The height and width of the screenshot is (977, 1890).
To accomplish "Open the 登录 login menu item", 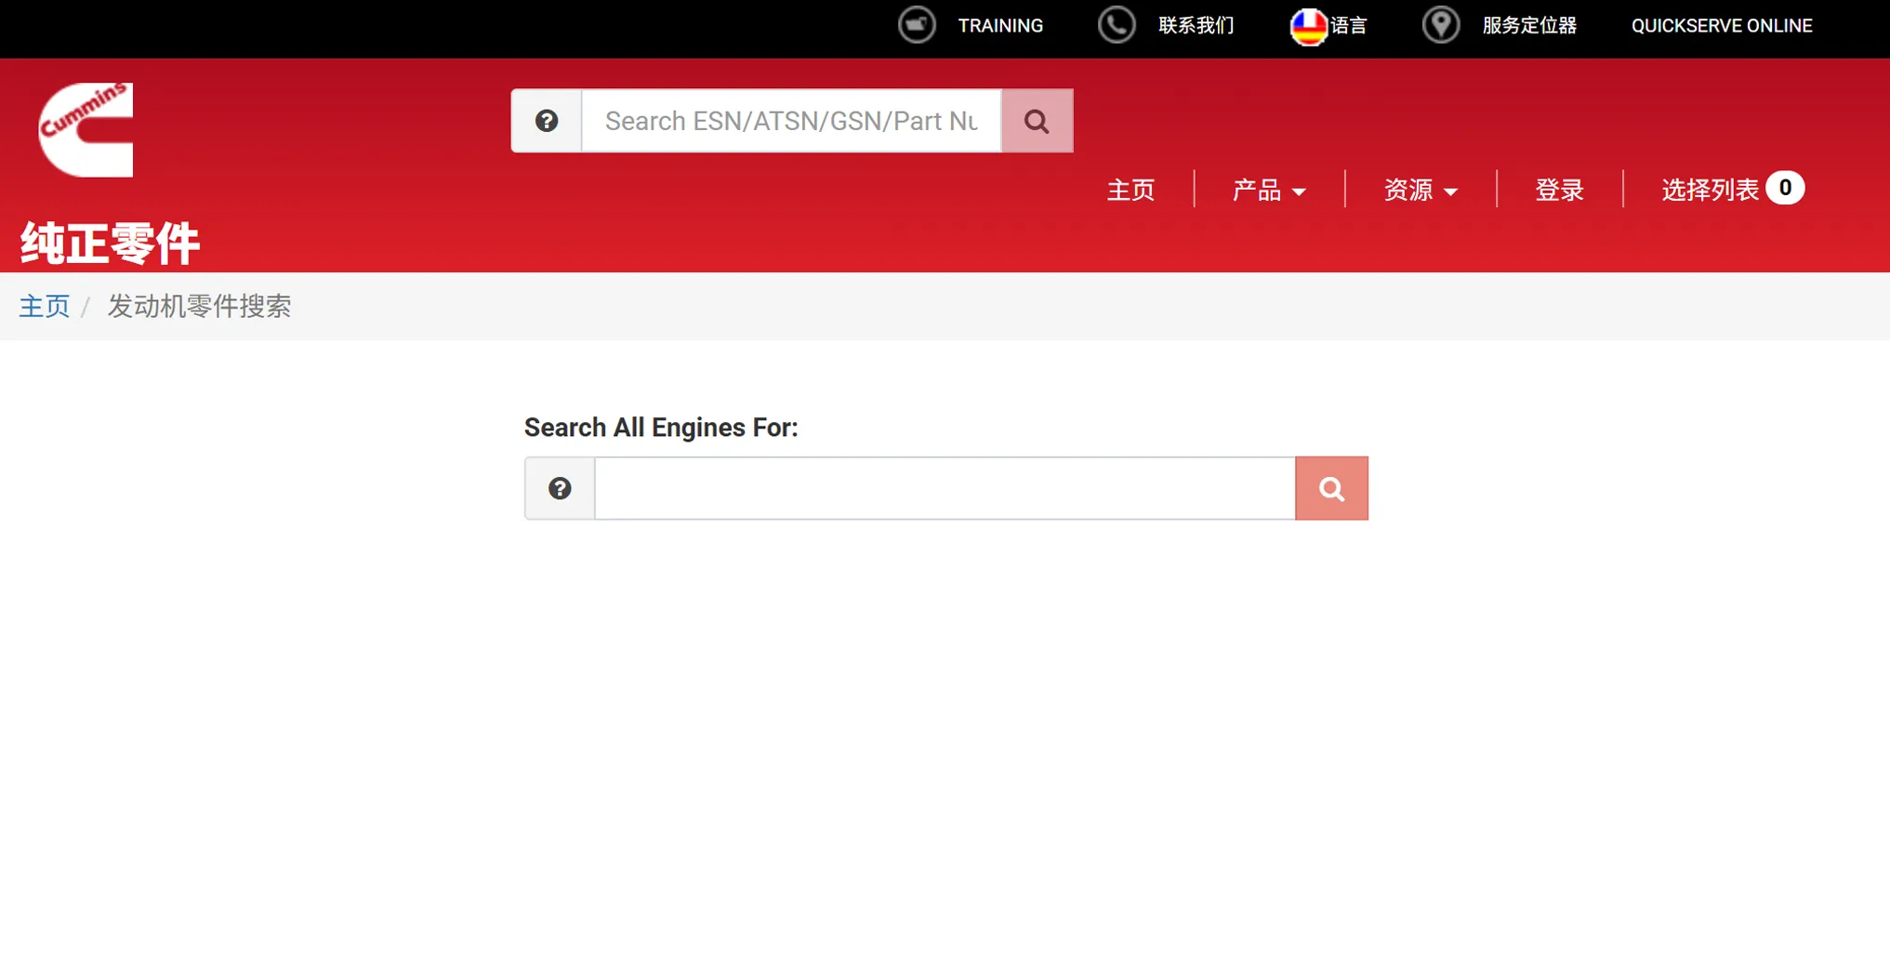I will point(1559,190).
